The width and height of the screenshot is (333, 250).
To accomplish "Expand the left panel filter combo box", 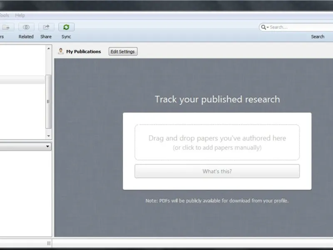I will pyautogui.click(x=25, y=147).
